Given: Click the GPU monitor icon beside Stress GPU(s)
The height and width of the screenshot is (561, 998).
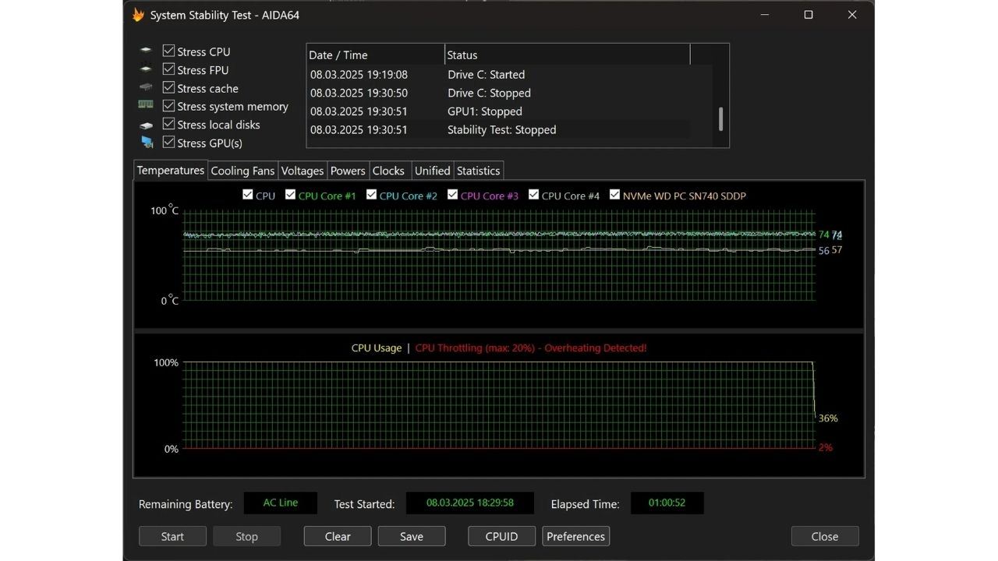Looking at the screenshot, I should [x=147, y=143].
